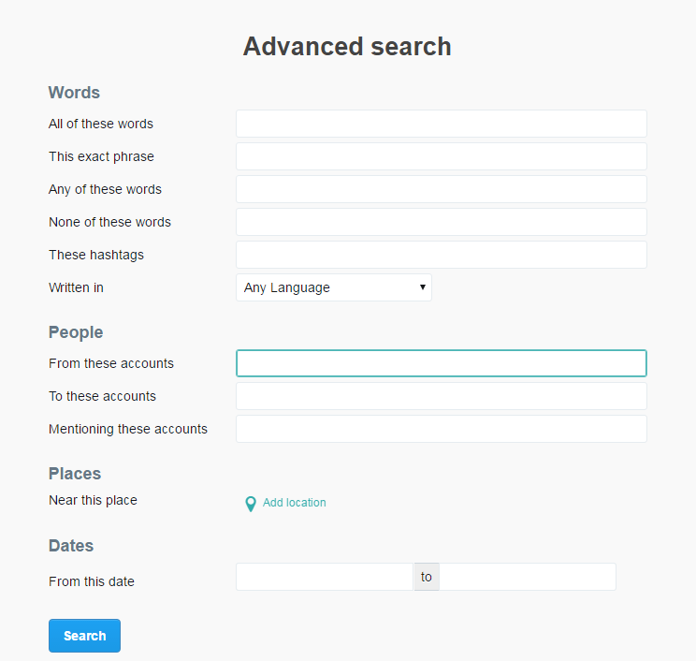Screen dimensions: 696x661
Task: Click the These hashtags text box
Action: 442,255
